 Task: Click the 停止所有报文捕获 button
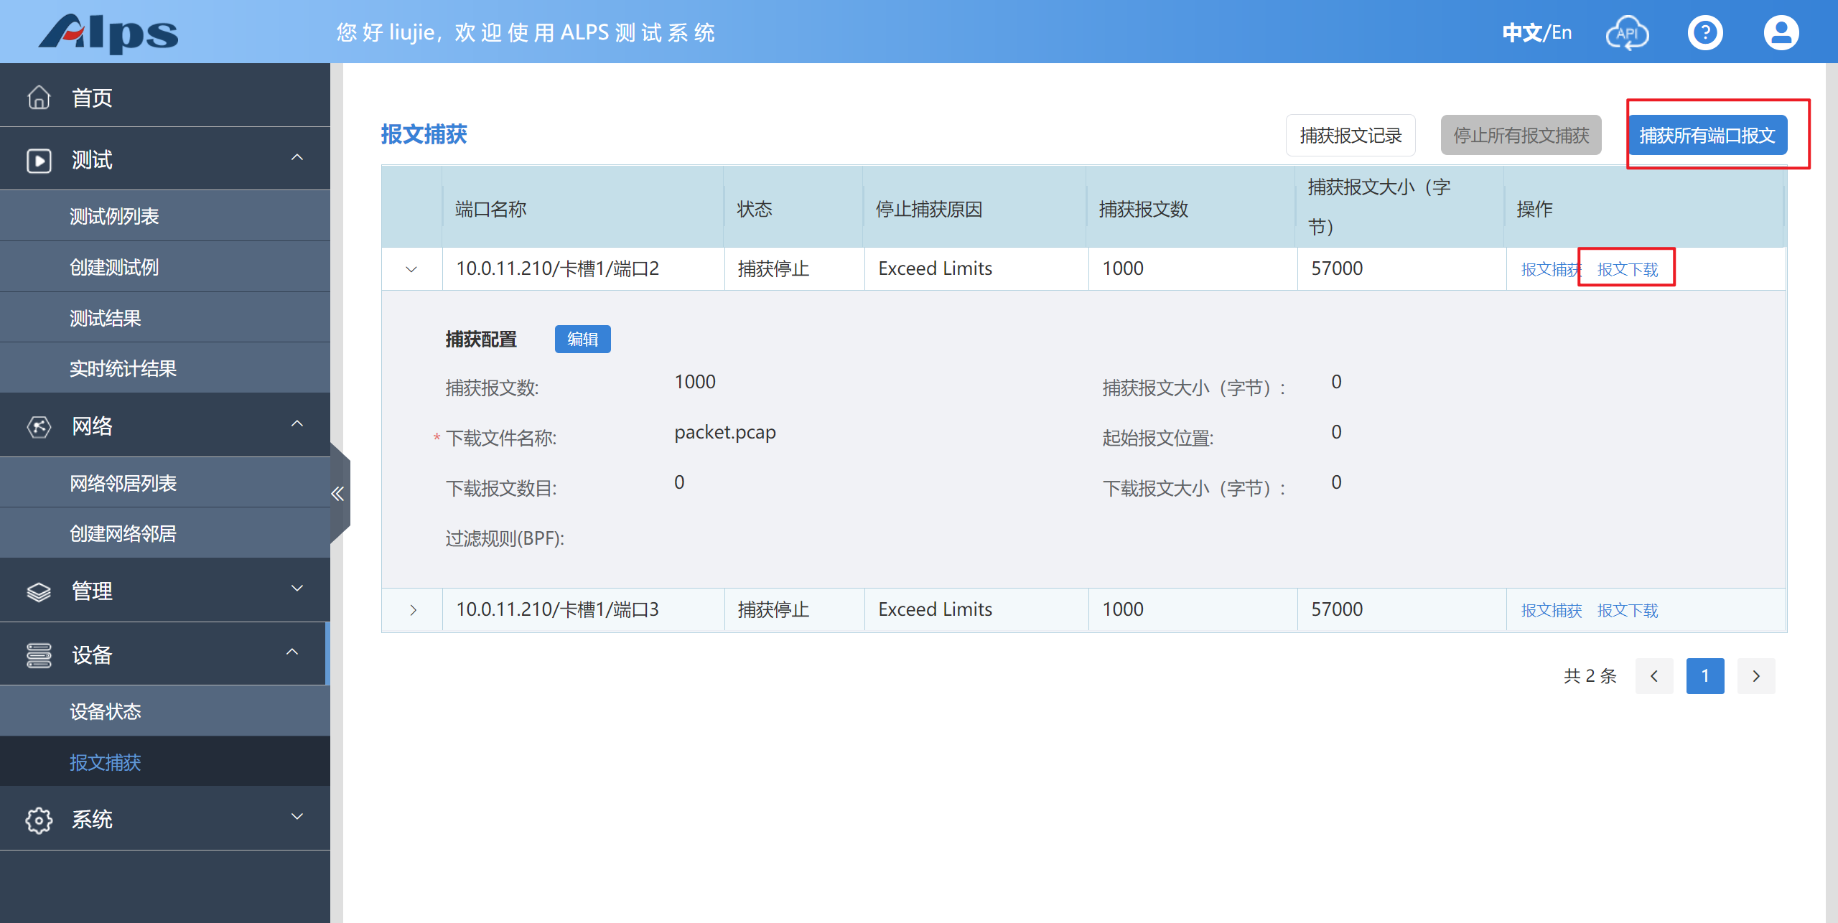(1521, 135)
